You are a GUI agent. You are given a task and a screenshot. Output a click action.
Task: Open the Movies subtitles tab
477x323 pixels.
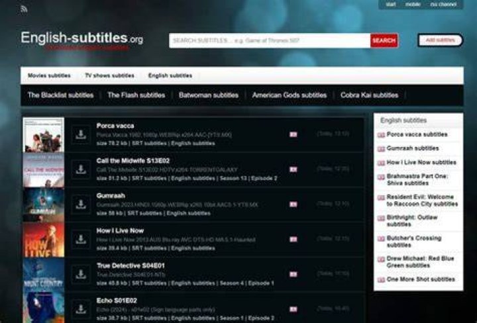coord(49,75)
